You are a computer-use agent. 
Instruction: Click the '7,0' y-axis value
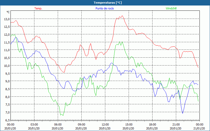click(8, 112)
